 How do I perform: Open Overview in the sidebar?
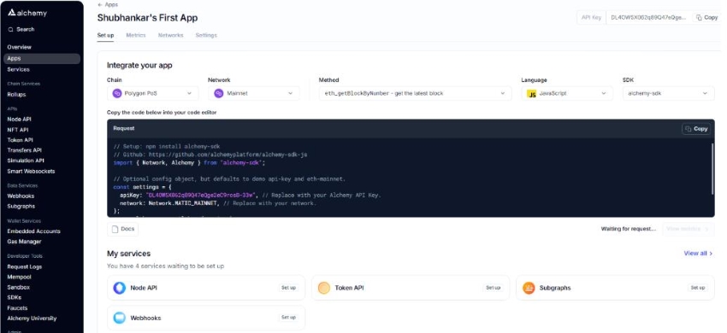(x=20, y=47)
